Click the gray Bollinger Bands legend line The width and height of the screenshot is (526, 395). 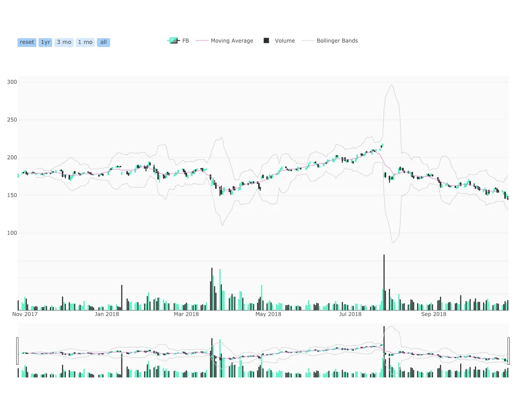308,41
